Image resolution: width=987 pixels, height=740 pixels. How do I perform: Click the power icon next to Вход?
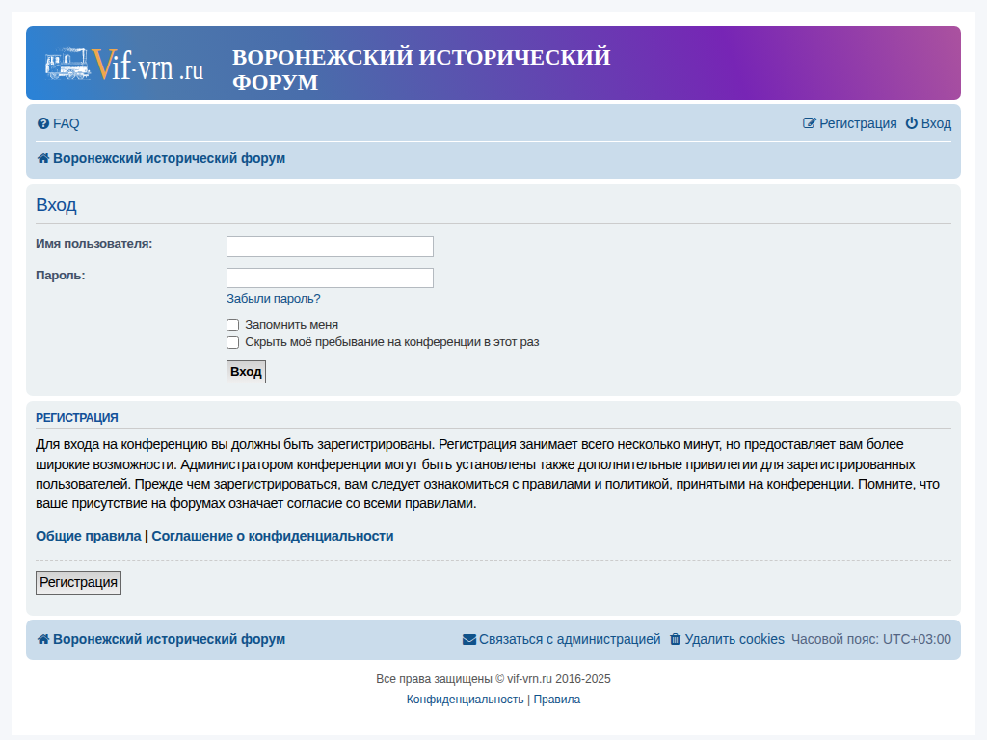[x=911, y=123]
